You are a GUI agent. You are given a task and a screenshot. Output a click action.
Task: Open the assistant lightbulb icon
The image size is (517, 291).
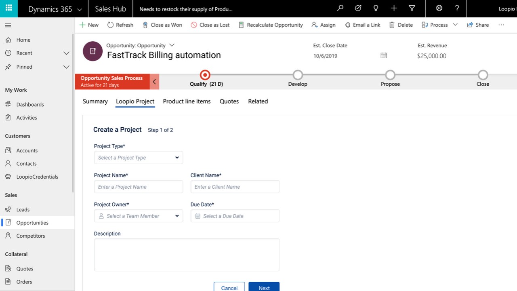tap(376, 8)
